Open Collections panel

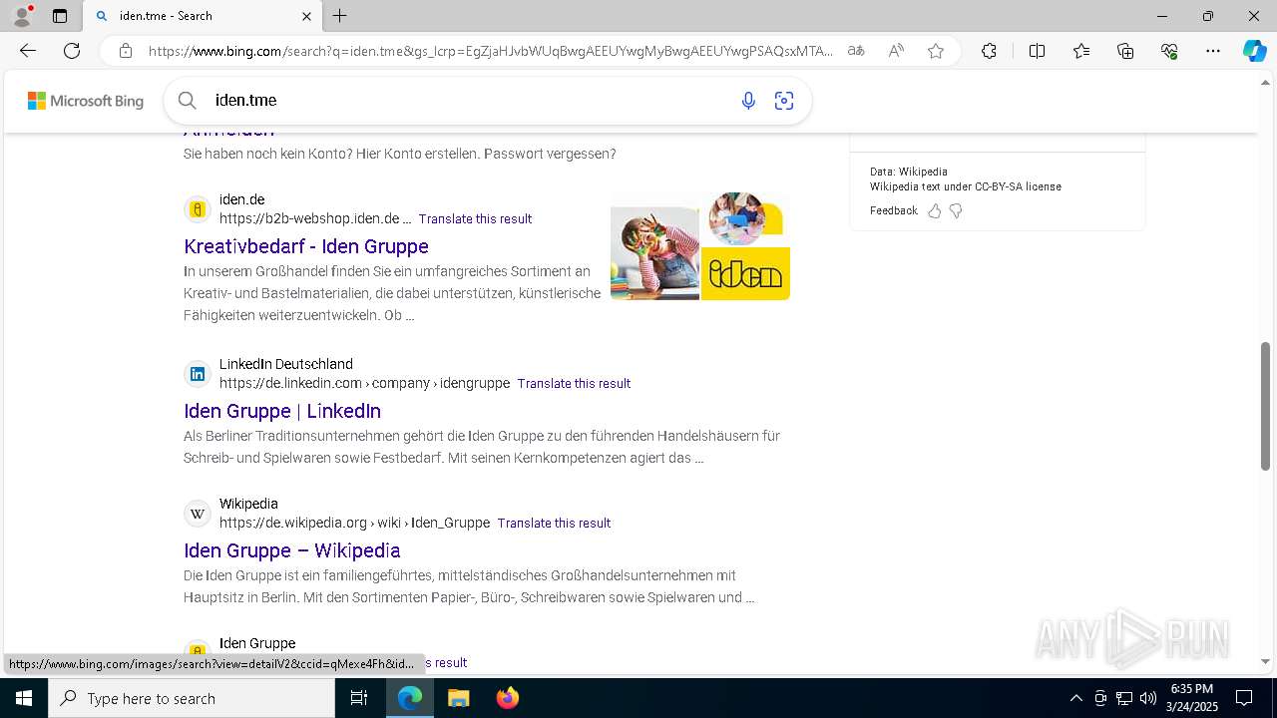coord(1125,51)
